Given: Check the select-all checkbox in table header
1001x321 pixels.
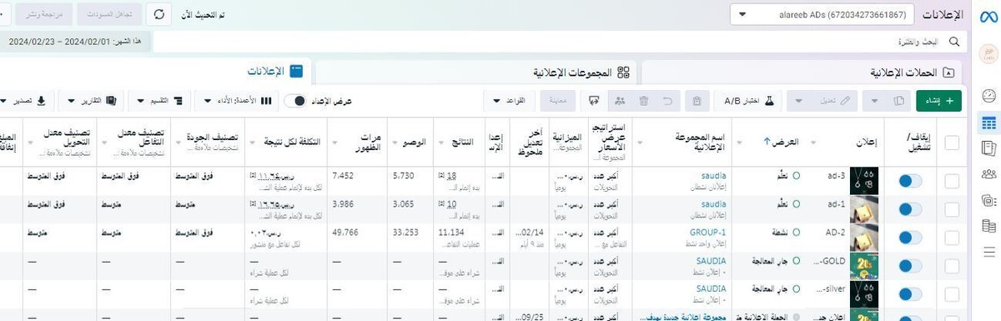Looking at the screenshot, I should point(951,143).
